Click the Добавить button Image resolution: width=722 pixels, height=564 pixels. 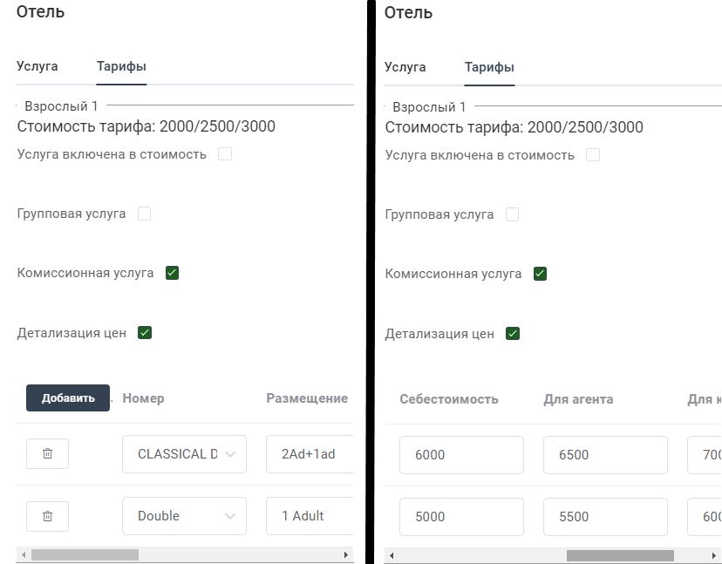pos(68,398)
